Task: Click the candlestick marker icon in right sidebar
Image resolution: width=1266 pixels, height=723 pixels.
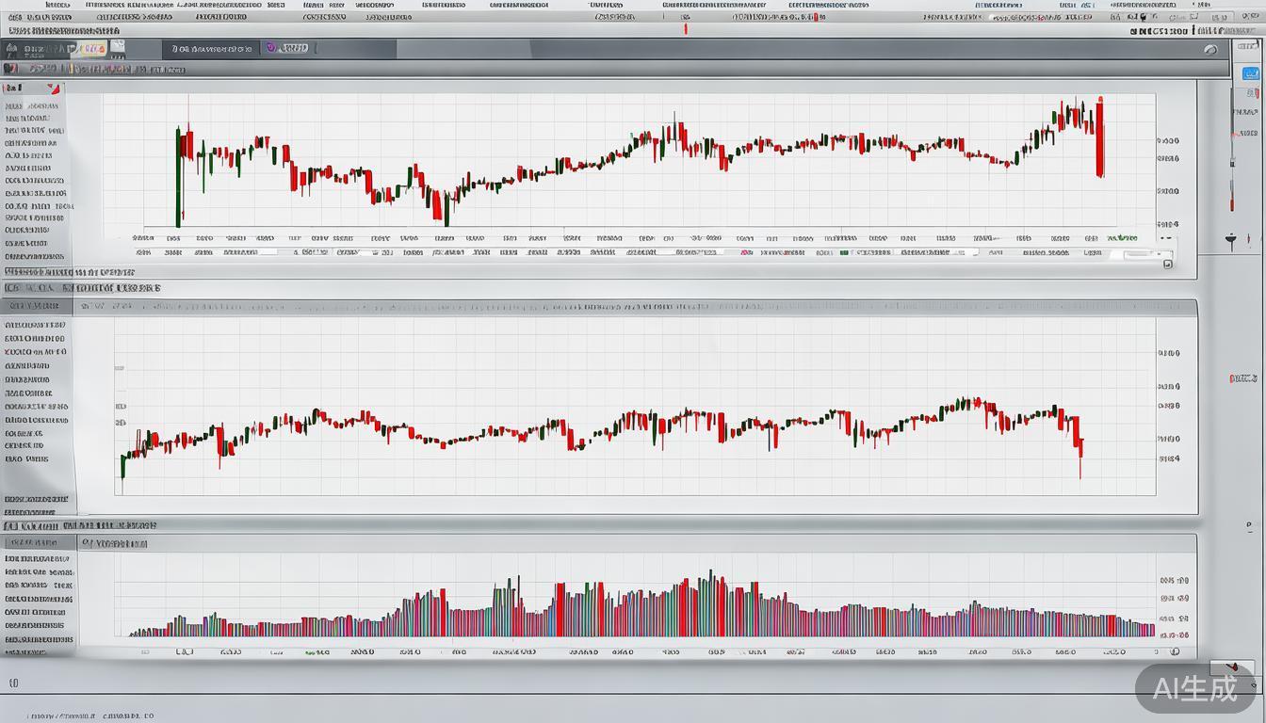Action: point(1231,239)
